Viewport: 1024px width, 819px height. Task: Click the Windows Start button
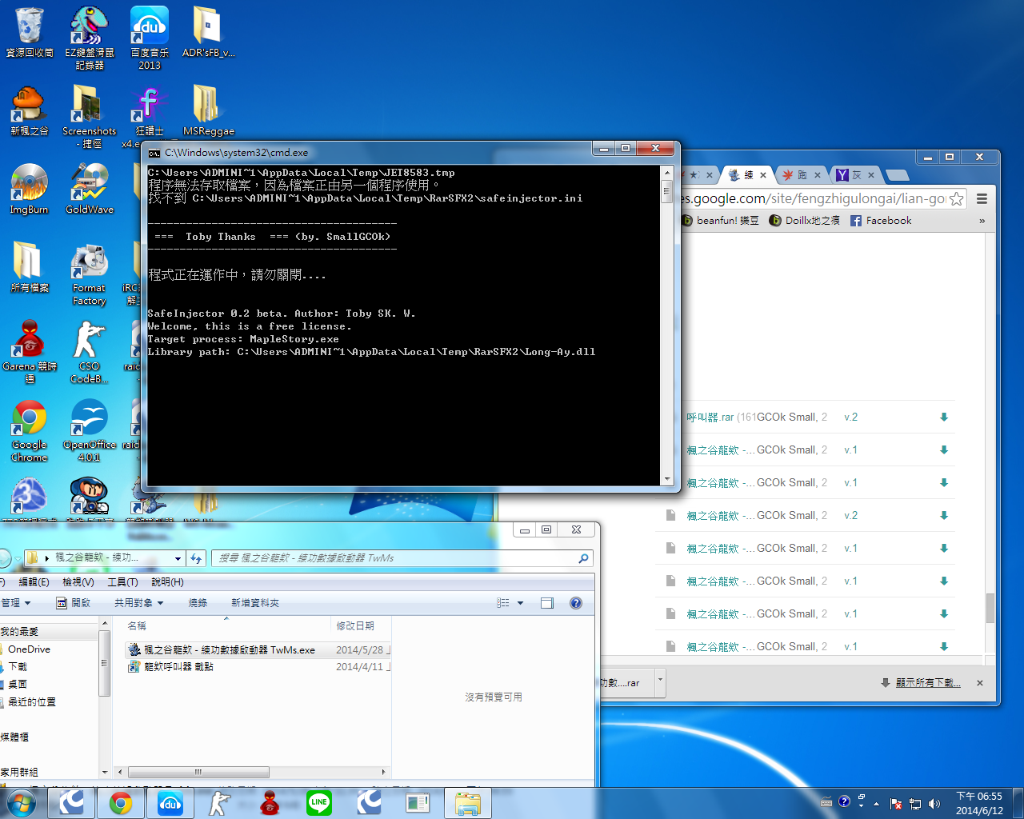tap(21, 803)
